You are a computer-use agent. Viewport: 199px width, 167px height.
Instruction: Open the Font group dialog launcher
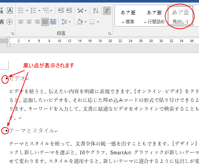pyautogui.click(x=12, y=33)
